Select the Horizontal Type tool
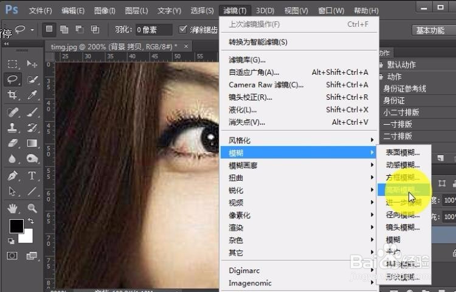This screenshot has width=456, height=292. point(32,176)
